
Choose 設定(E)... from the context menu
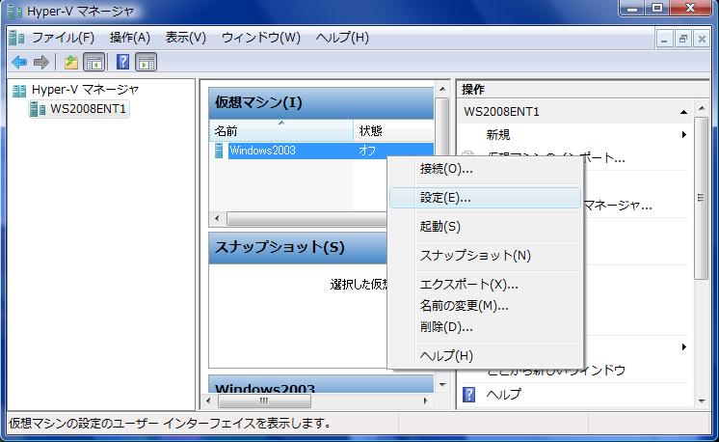coord(445,198)
